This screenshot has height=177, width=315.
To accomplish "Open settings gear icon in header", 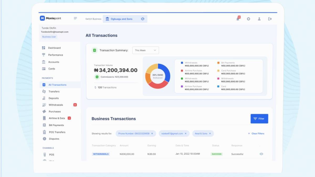I will 248,19.
